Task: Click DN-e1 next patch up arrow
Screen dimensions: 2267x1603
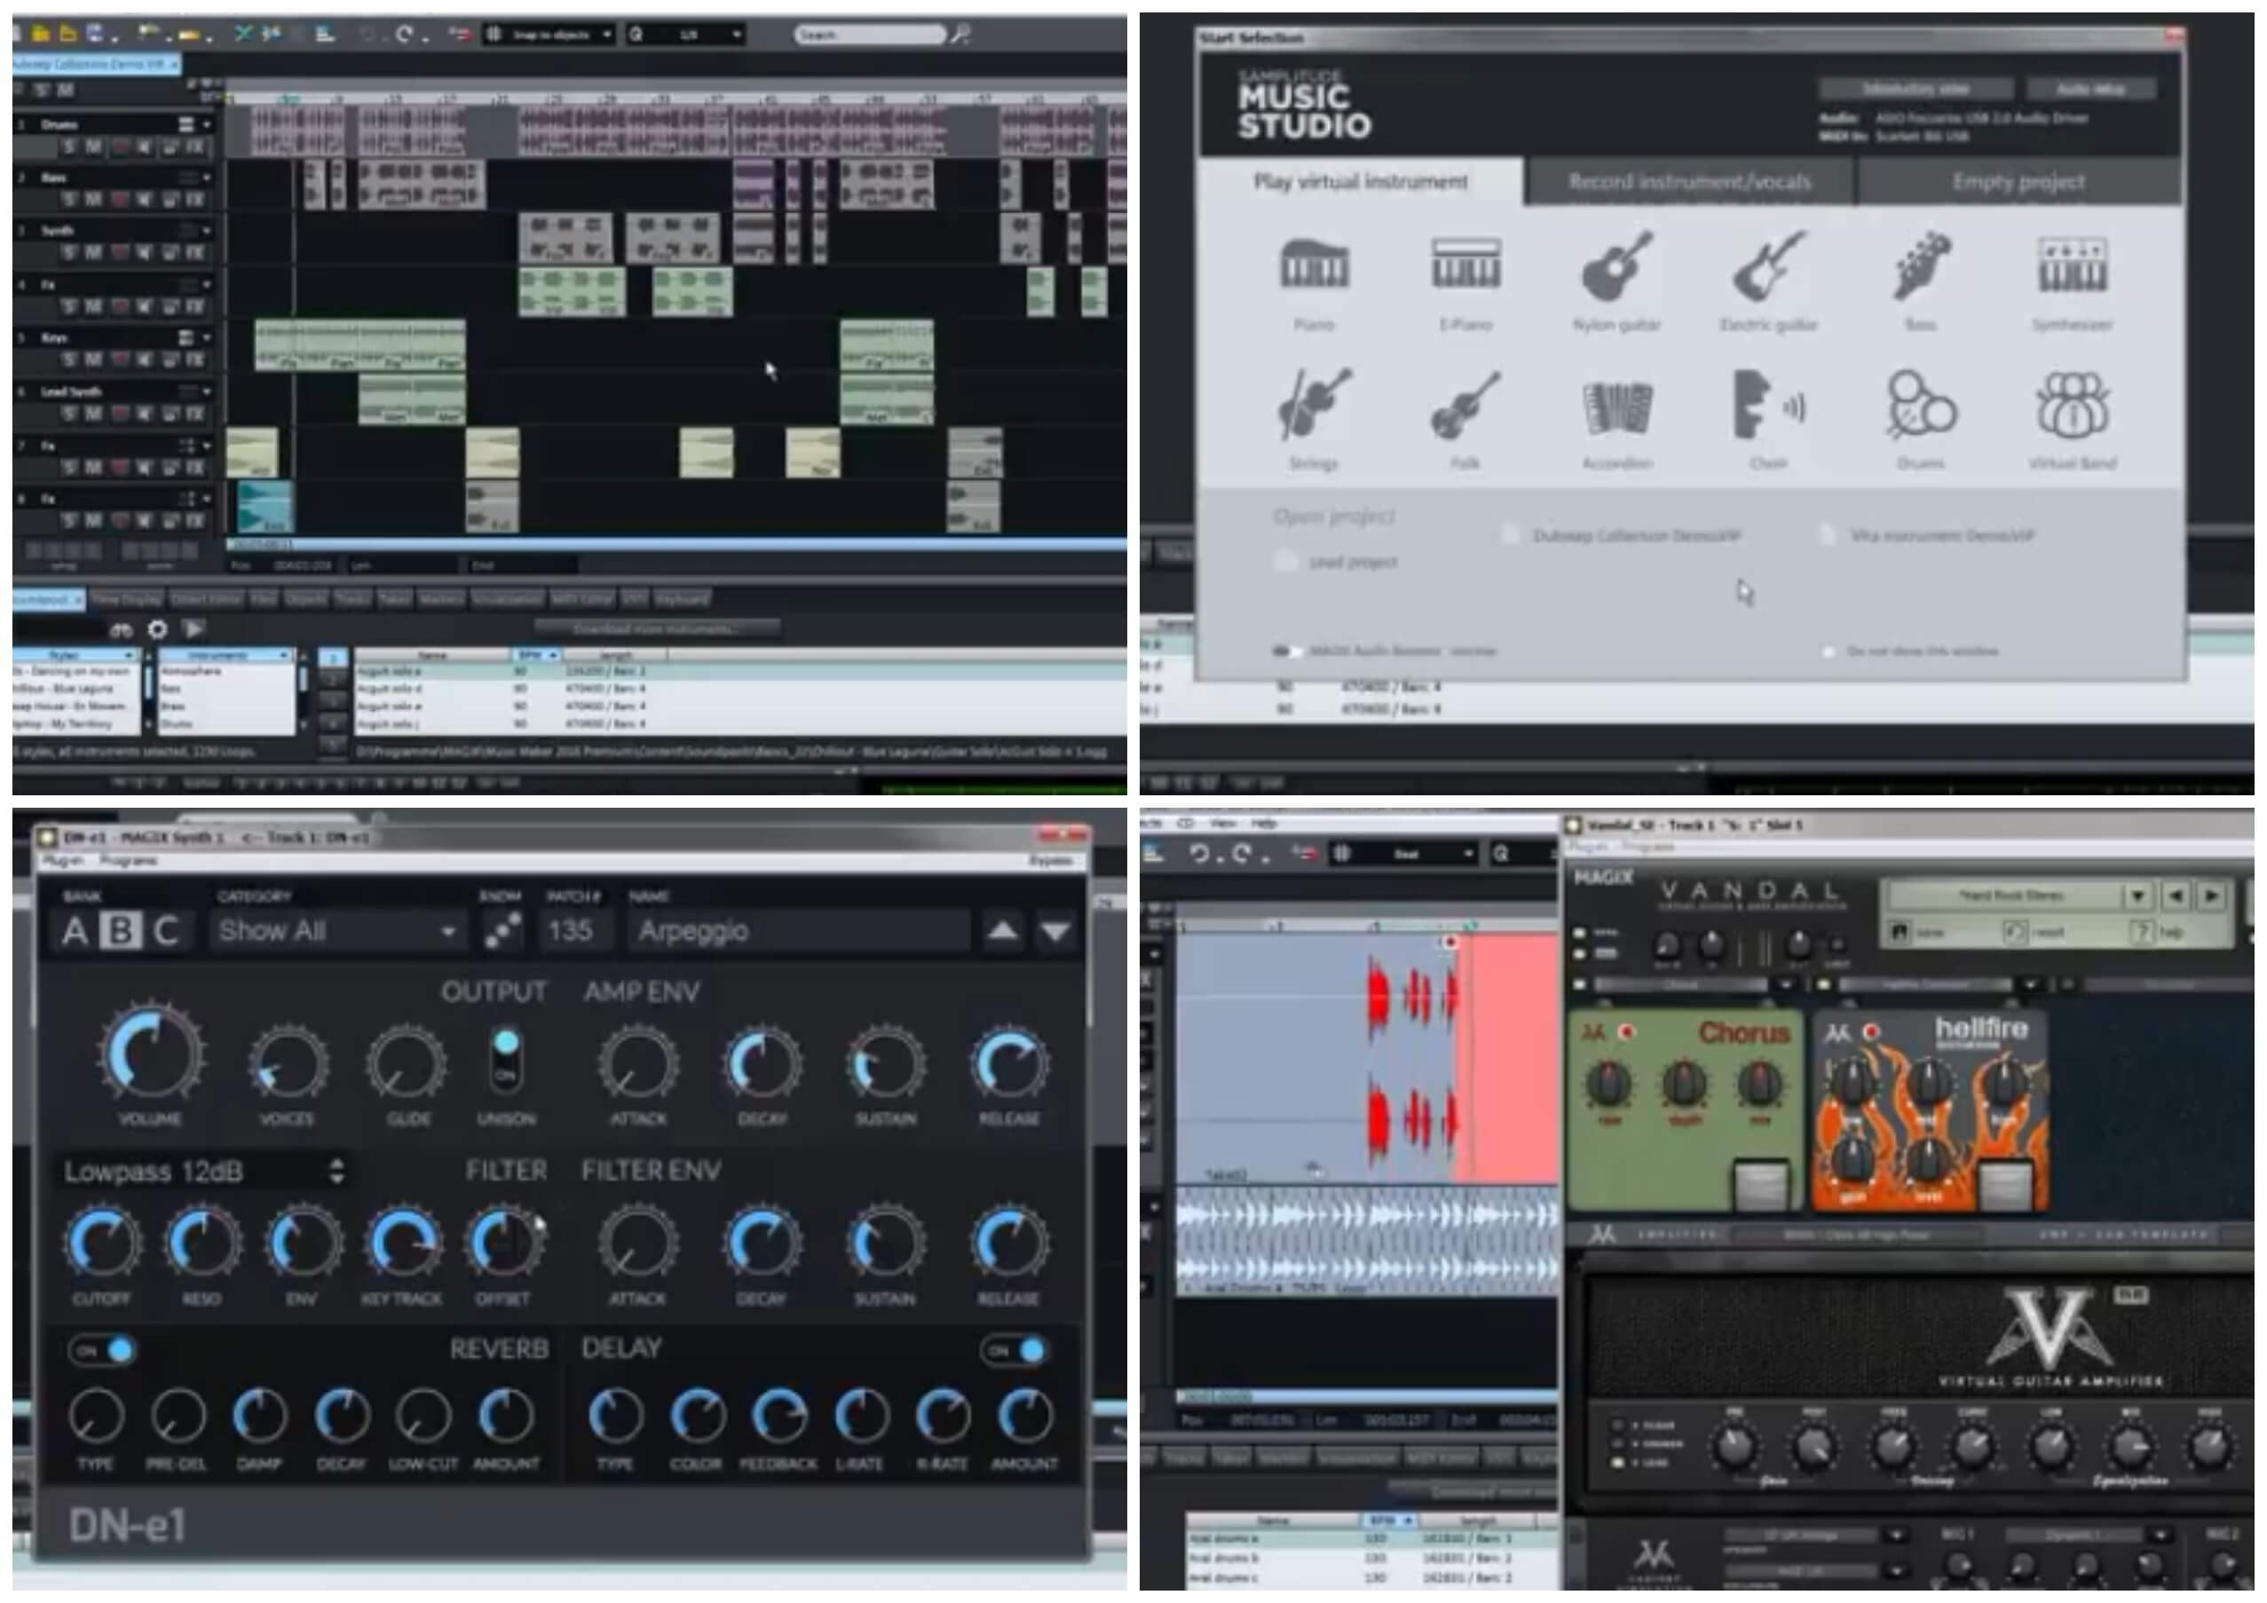Action: (x=1002, y=931)
